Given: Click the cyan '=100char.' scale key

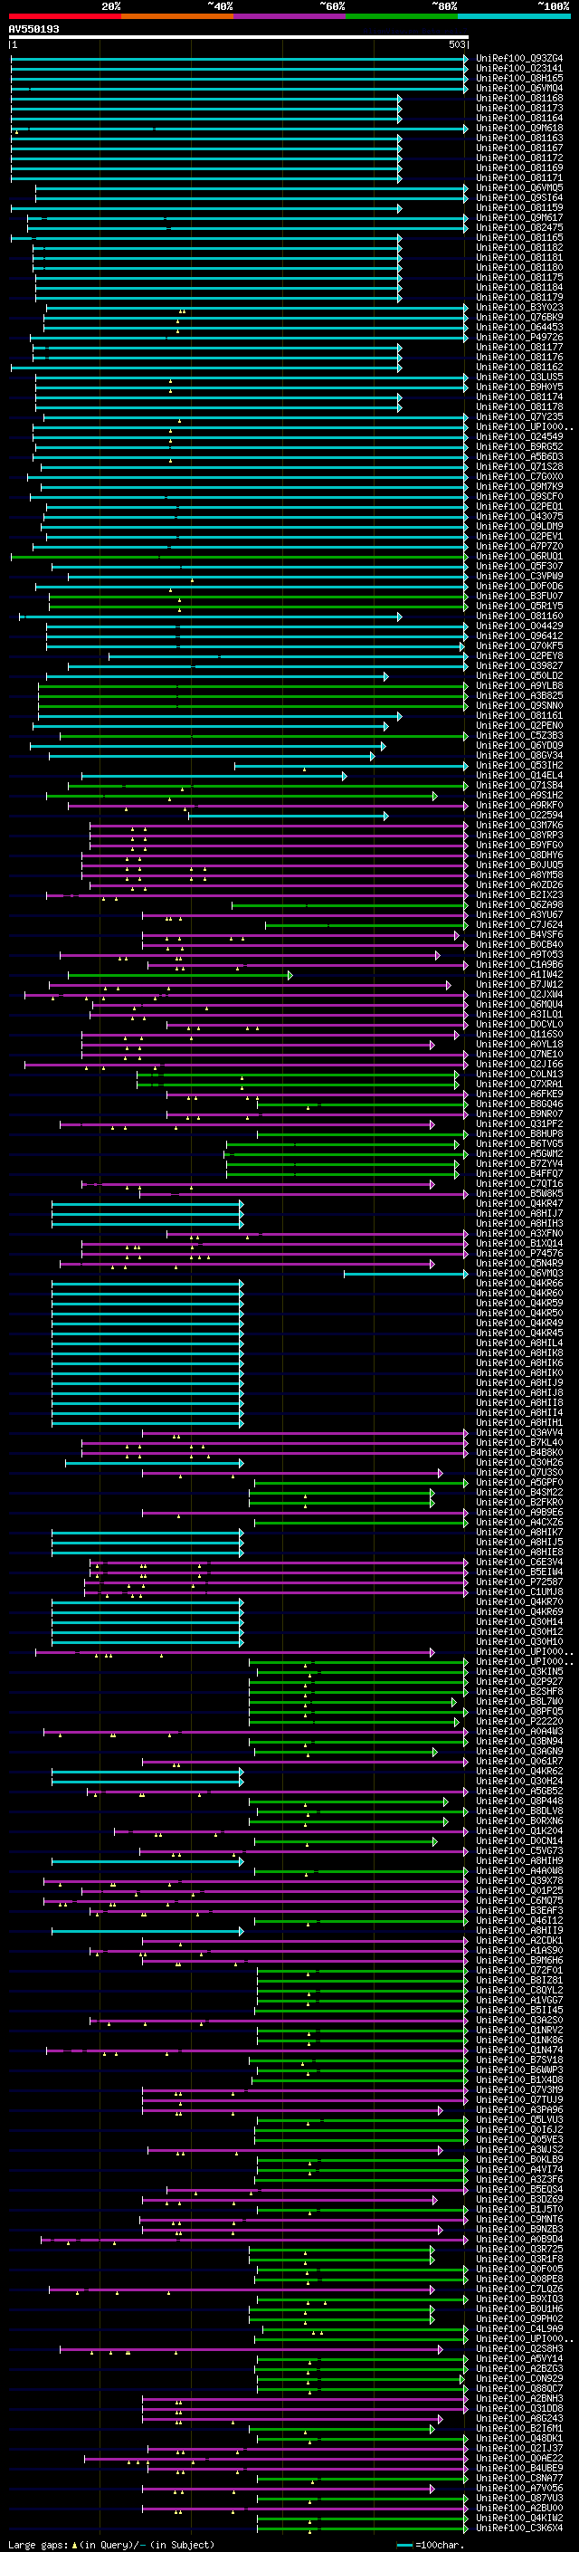Looking at the screenshot, I should pos(429,2544).
